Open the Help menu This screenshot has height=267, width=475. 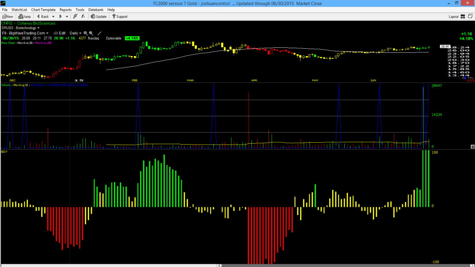111,10
